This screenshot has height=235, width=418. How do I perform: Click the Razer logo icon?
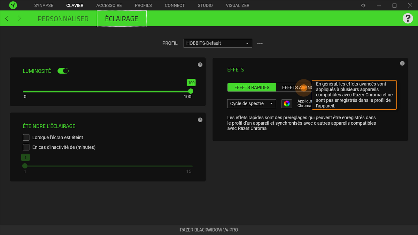coord(12,5)
